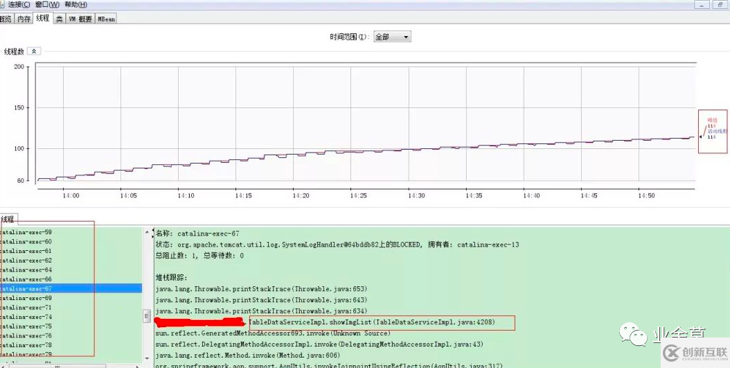The width and height of the screenshot is (730, 368).
Task: Select thread catalina-exec-69
Action: tap(71, 298)
